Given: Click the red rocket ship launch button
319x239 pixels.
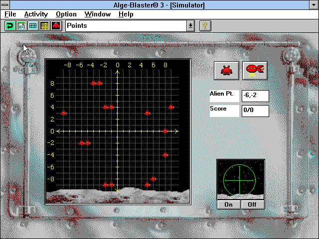Looking at the screenshot, I should point(255,71).
